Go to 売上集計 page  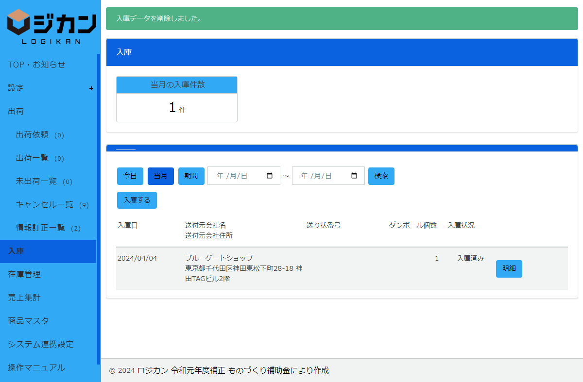pyautogui.click(x=24, y=298)
